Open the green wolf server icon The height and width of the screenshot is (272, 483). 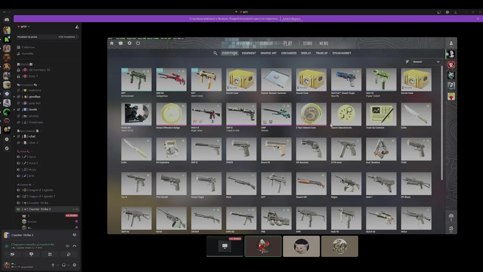(x=7, y=112)
